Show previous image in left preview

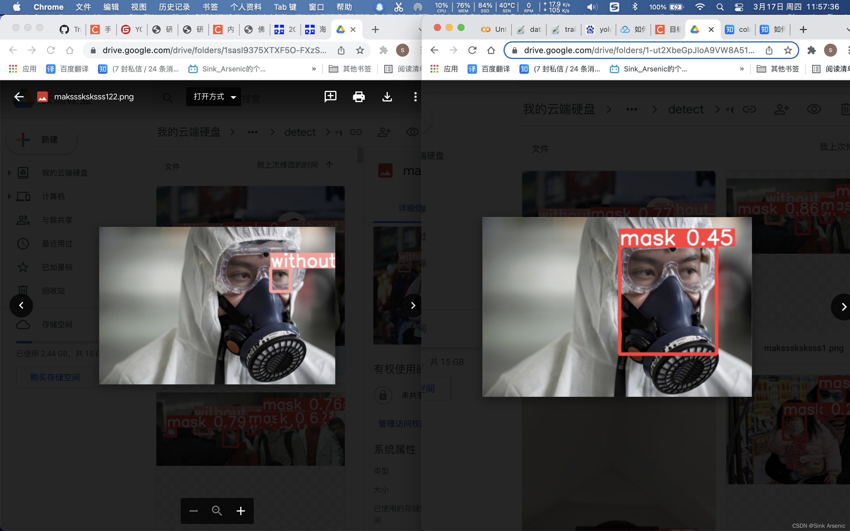pos(22,306)
